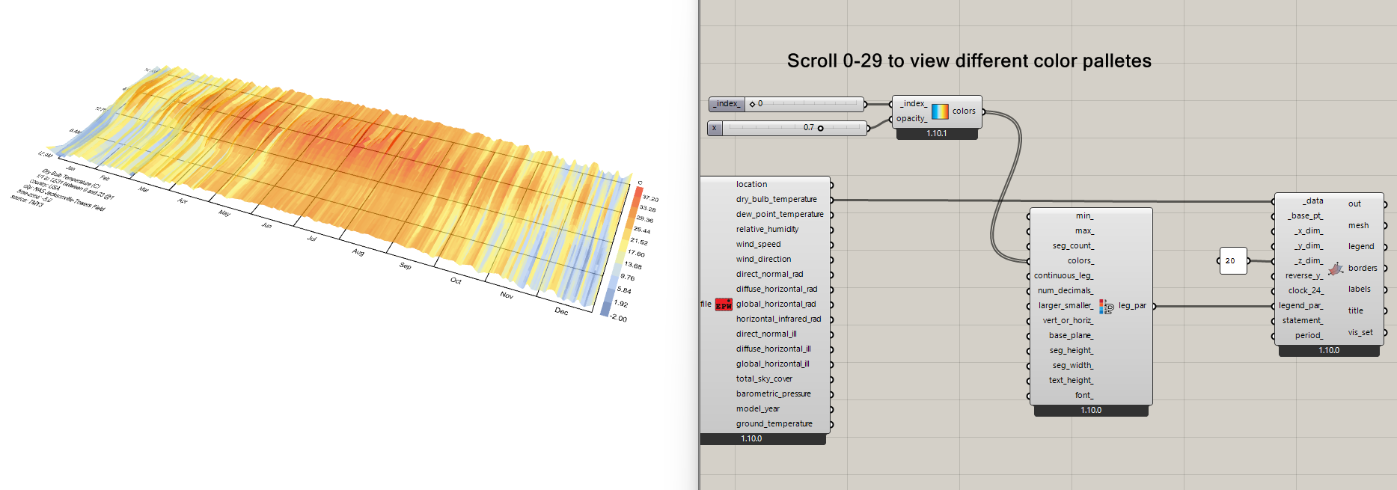
Task: Click the dry_bulb_temperature output
Action: point(776,200)
